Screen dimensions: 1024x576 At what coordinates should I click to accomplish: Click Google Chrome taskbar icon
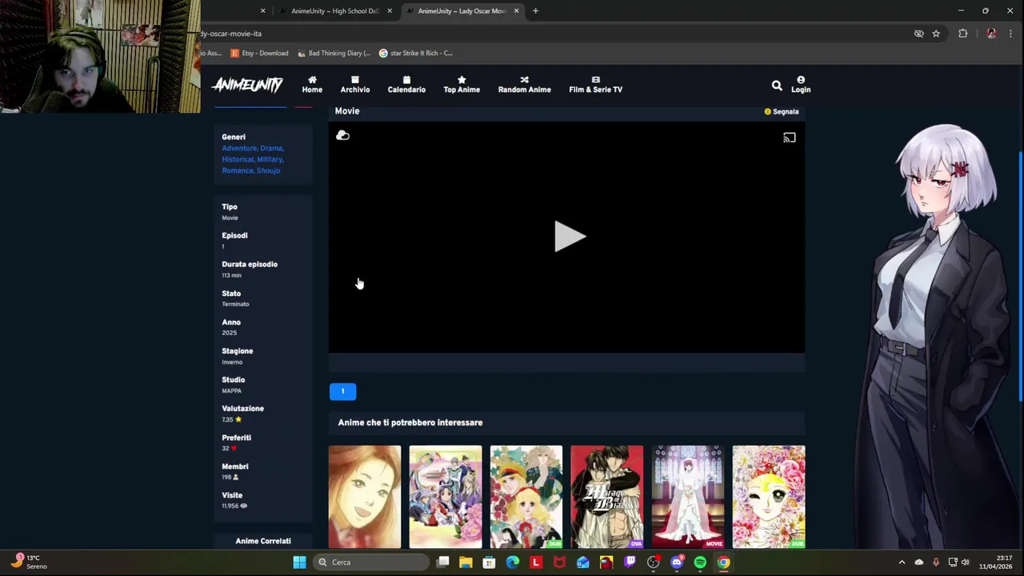coord(723,562)
